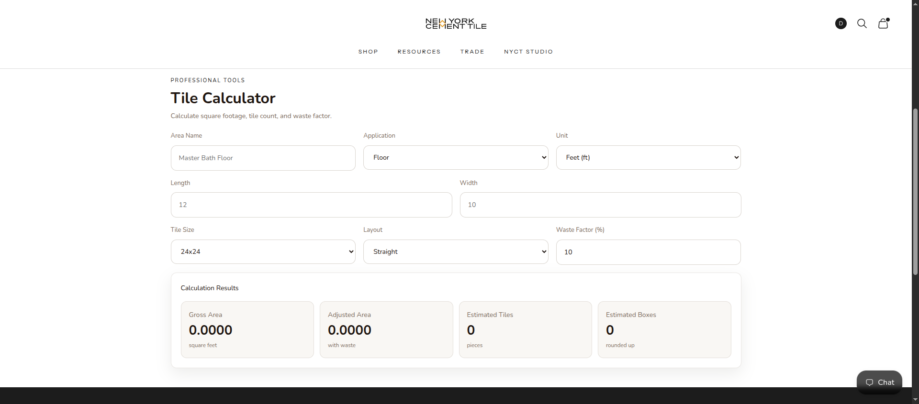Click the Gross Area result value
This screenshot has width=919, height=404.
coord(211,330)
